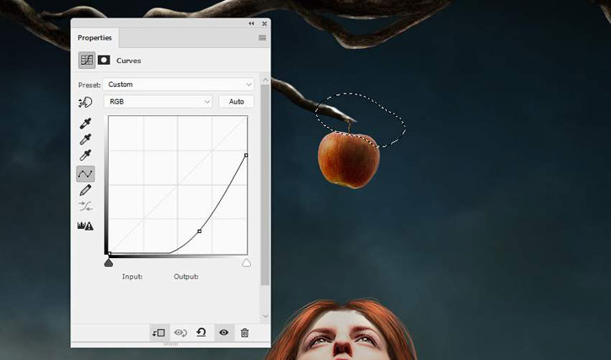Screen dimensions: 611x360
Task: Select the pencil draw curve tool
Action: 85,190
